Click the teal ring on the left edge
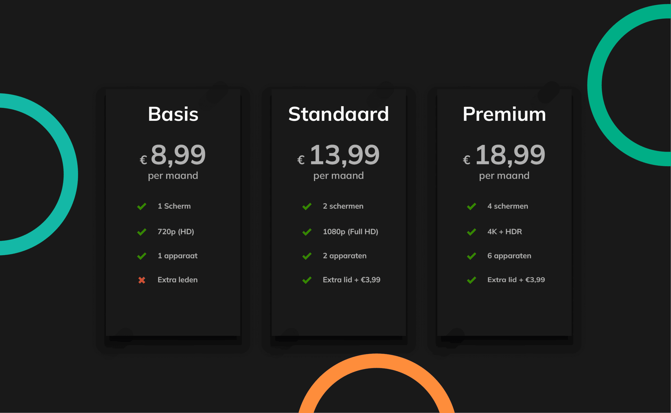Viewport: 671px width, 413px height. [71, 175]
